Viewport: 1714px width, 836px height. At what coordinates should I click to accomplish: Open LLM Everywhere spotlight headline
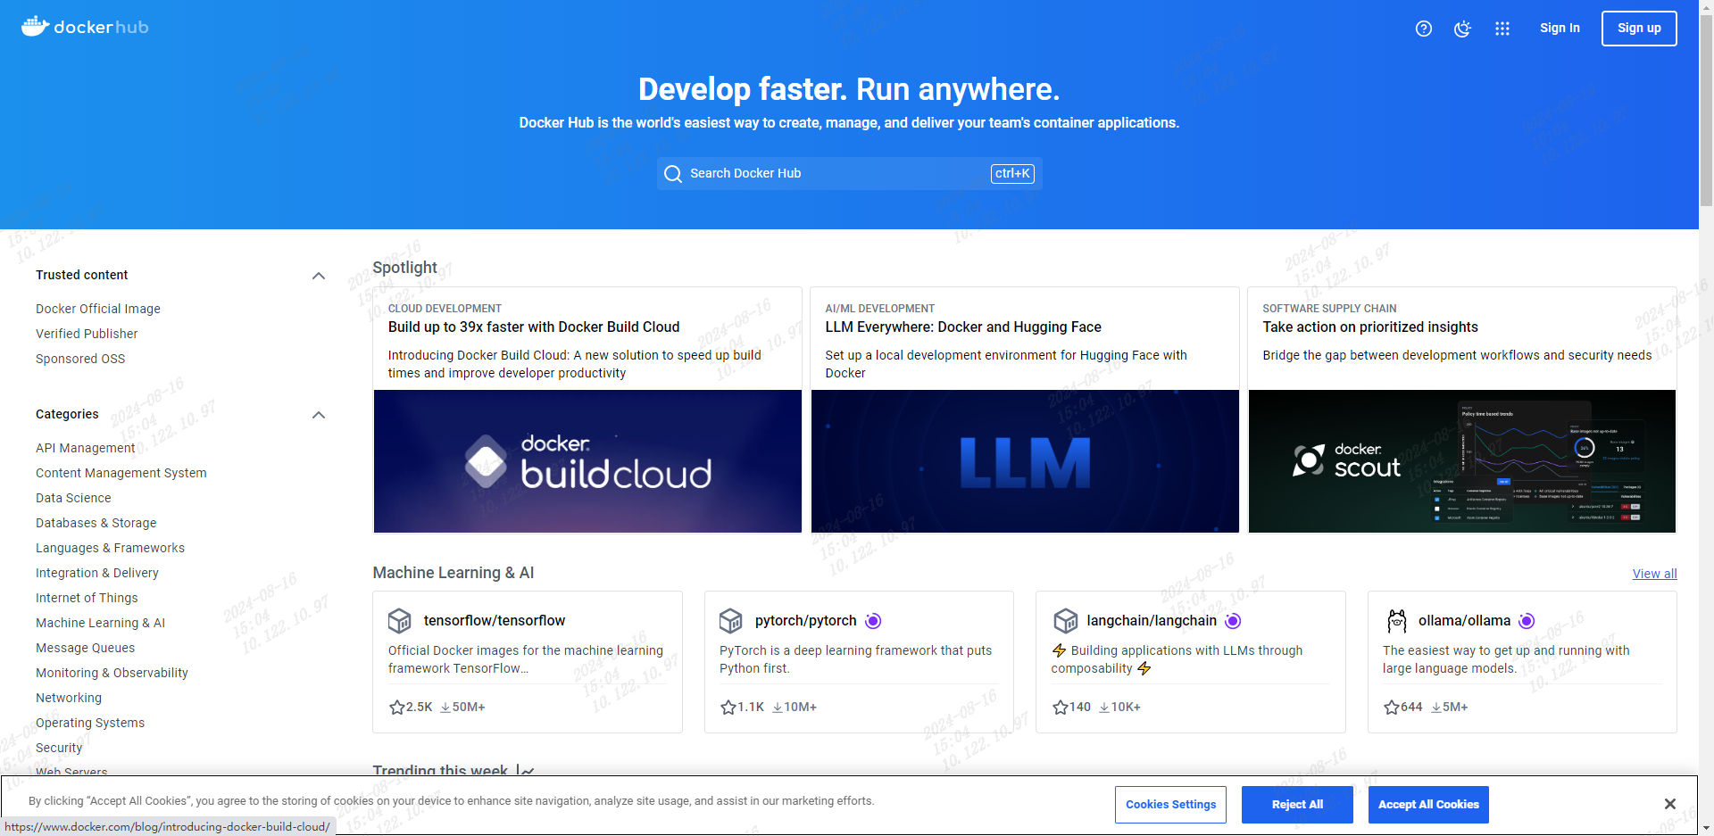(x=963, y=327)
